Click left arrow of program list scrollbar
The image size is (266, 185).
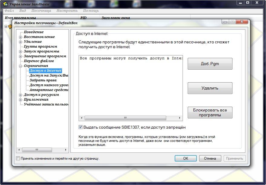[x=82, y=118]
